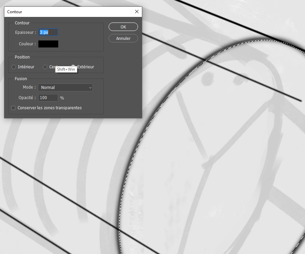Dismiss the Shift+Win tooltip

[x=66, y=69]
